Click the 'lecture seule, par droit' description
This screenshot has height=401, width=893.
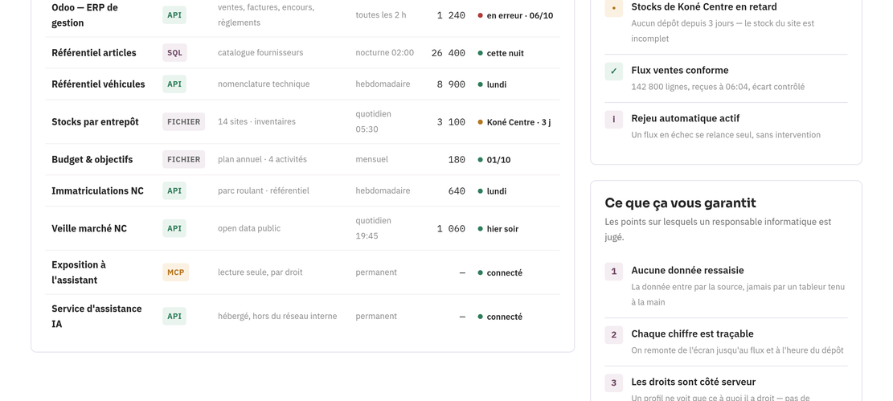pyautogui.click(x=260, y=272)
